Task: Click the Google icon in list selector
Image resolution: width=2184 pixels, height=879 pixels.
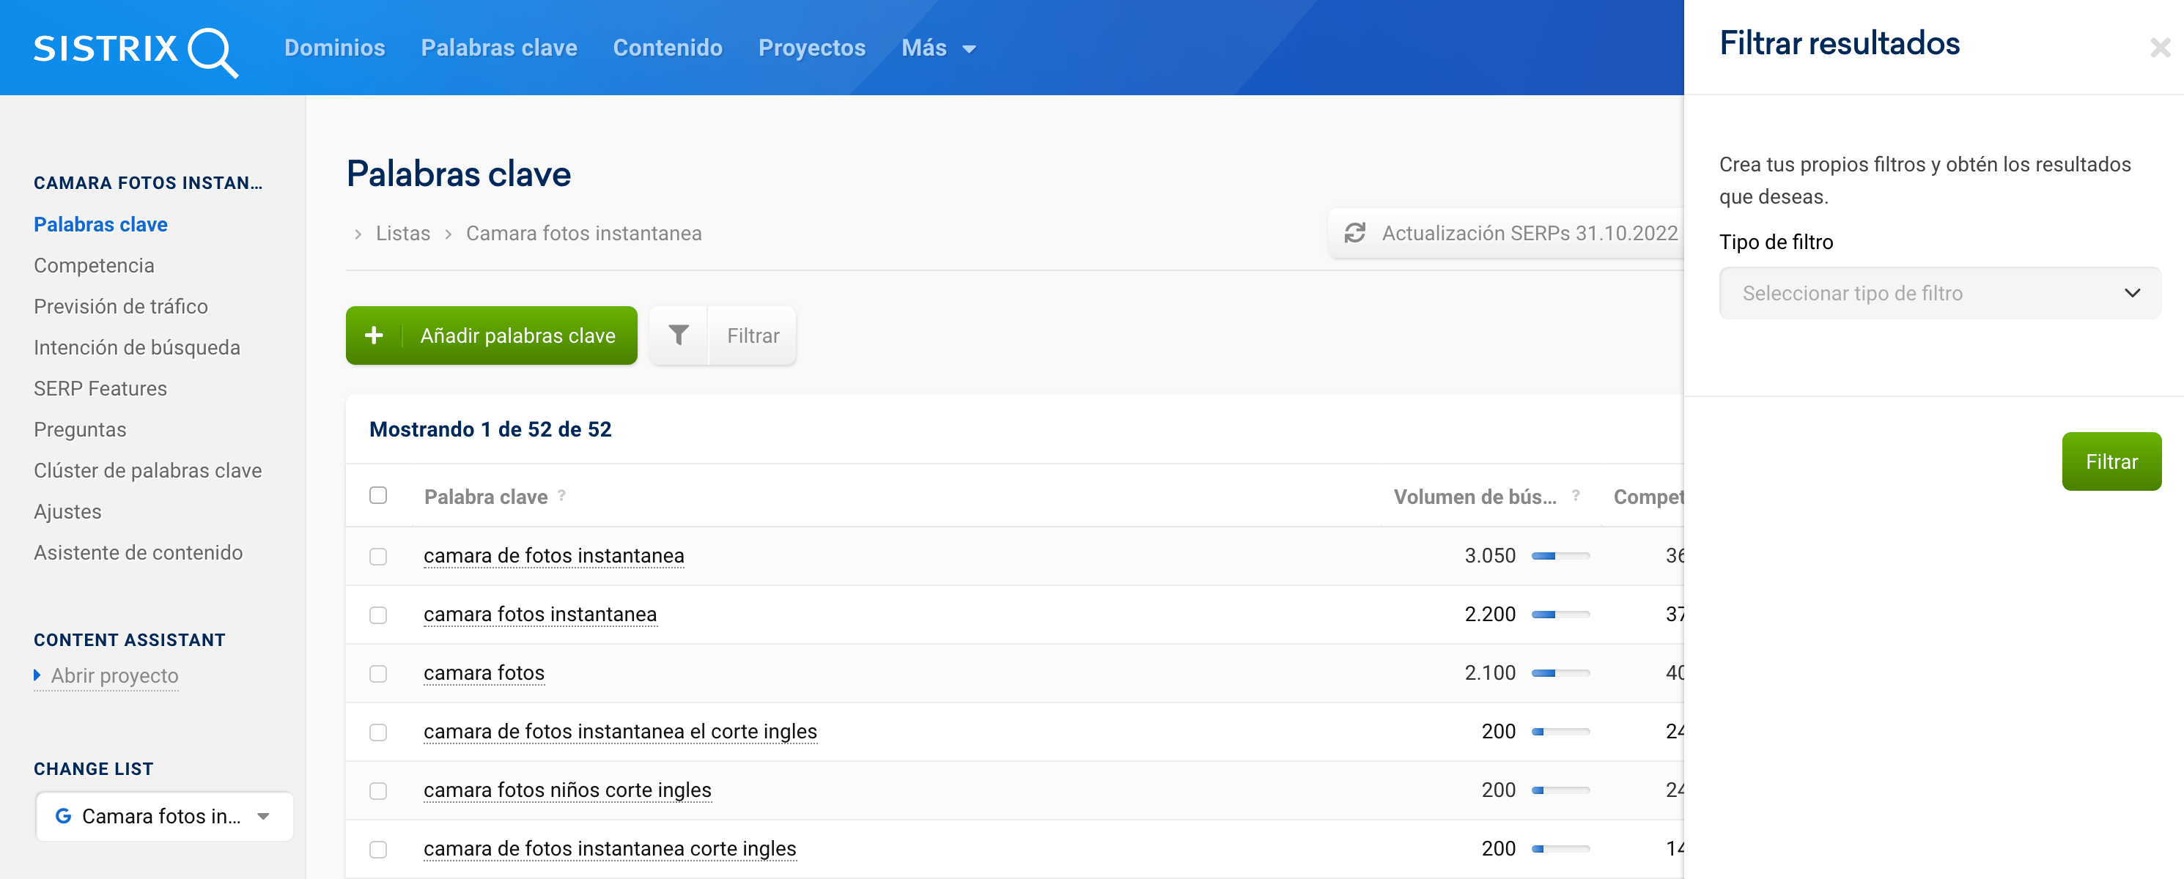Action: click(63, 816)
